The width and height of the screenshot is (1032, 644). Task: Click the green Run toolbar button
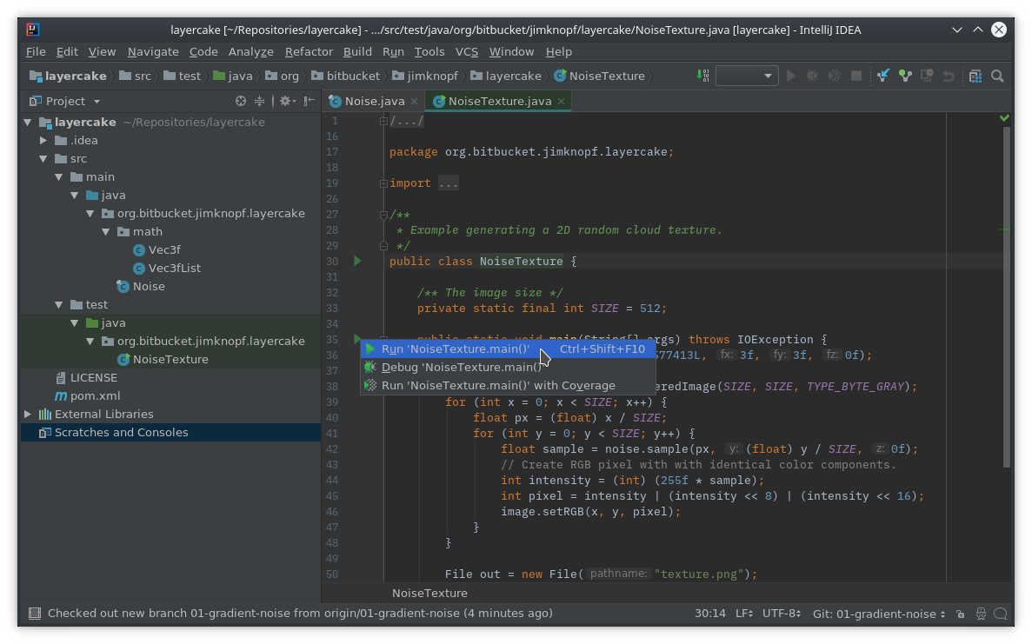(x=791, y=76)
